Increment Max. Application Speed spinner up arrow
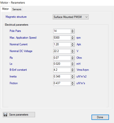Screen dimensions: 114x123 pos(72,37)
